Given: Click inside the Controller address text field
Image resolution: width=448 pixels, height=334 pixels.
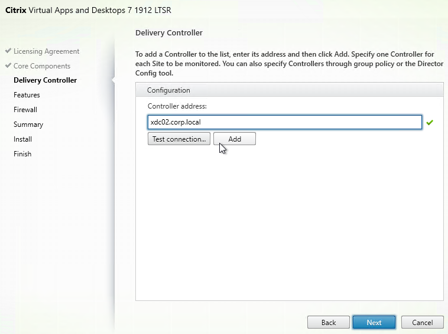Looking at the screenshot, I should click(x=284, y=122).
